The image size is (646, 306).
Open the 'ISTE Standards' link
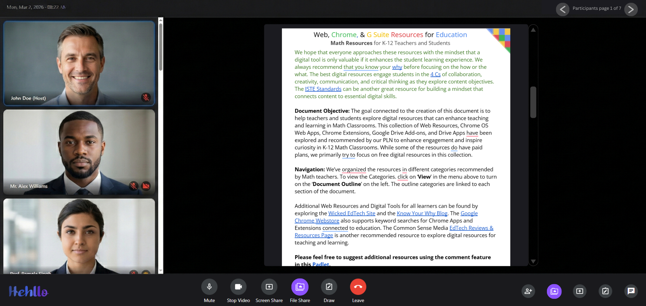(323, 89)
